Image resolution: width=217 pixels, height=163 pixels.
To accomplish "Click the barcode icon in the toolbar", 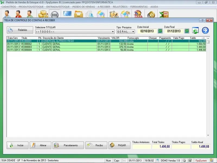I will pyautogui.click(x=55, y=14).
